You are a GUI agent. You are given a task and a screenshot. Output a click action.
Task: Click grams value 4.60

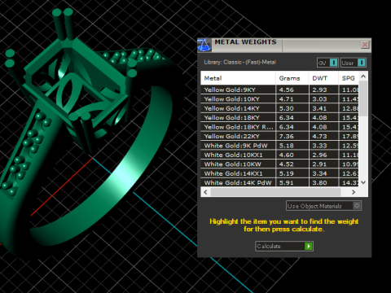pyautogui.click(x=286, y=155)
